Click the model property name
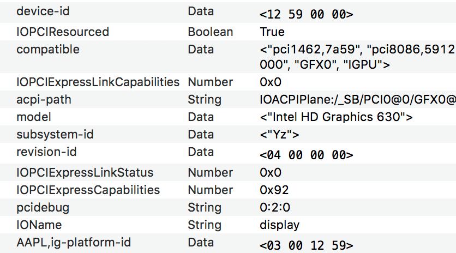Screen dimensions: 456x253 click(34, 117)
